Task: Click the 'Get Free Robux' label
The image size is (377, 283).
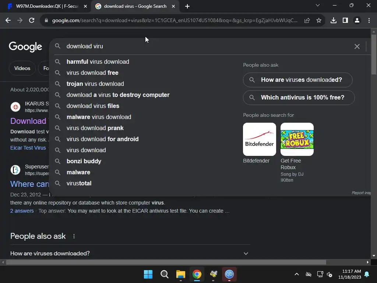Action: click(291, 164)
